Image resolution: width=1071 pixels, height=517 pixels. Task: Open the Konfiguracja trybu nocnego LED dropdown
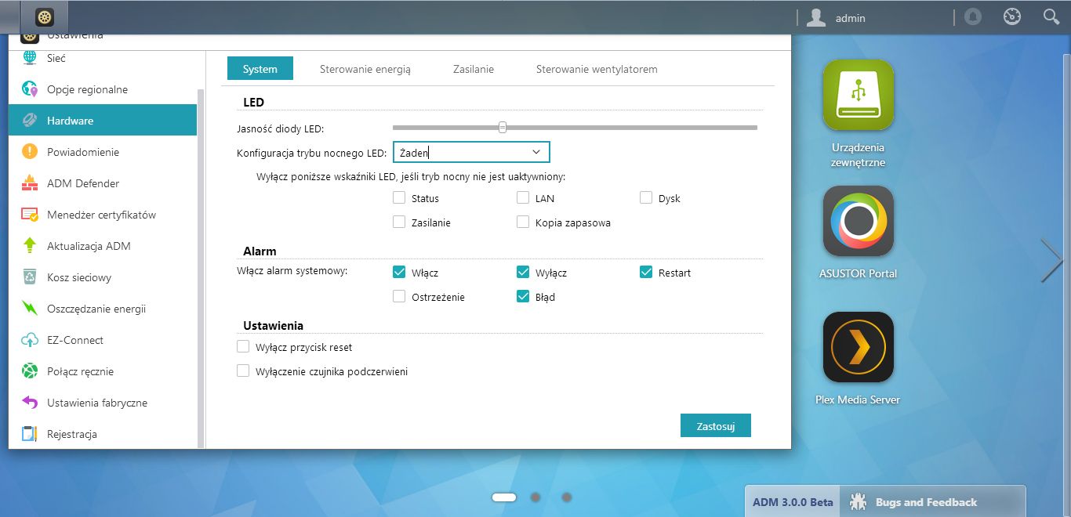[x=471, y=152]
